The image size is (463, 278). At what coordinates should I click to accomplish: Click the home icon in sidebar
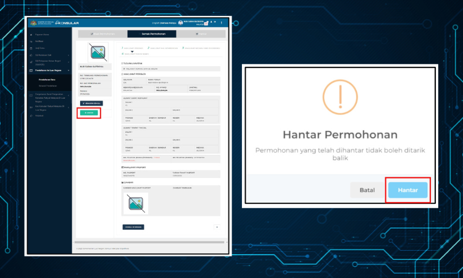click(31, 35)
